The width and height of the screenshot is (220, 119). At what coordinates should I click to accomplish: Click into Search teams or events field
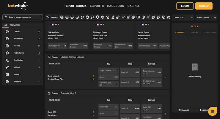[23, 17]
